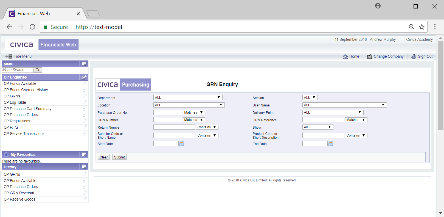The image size is (444, 217).
Task: Open Product Code Contains dropdown
Action: pyautogui.click(x=356, y=135)
